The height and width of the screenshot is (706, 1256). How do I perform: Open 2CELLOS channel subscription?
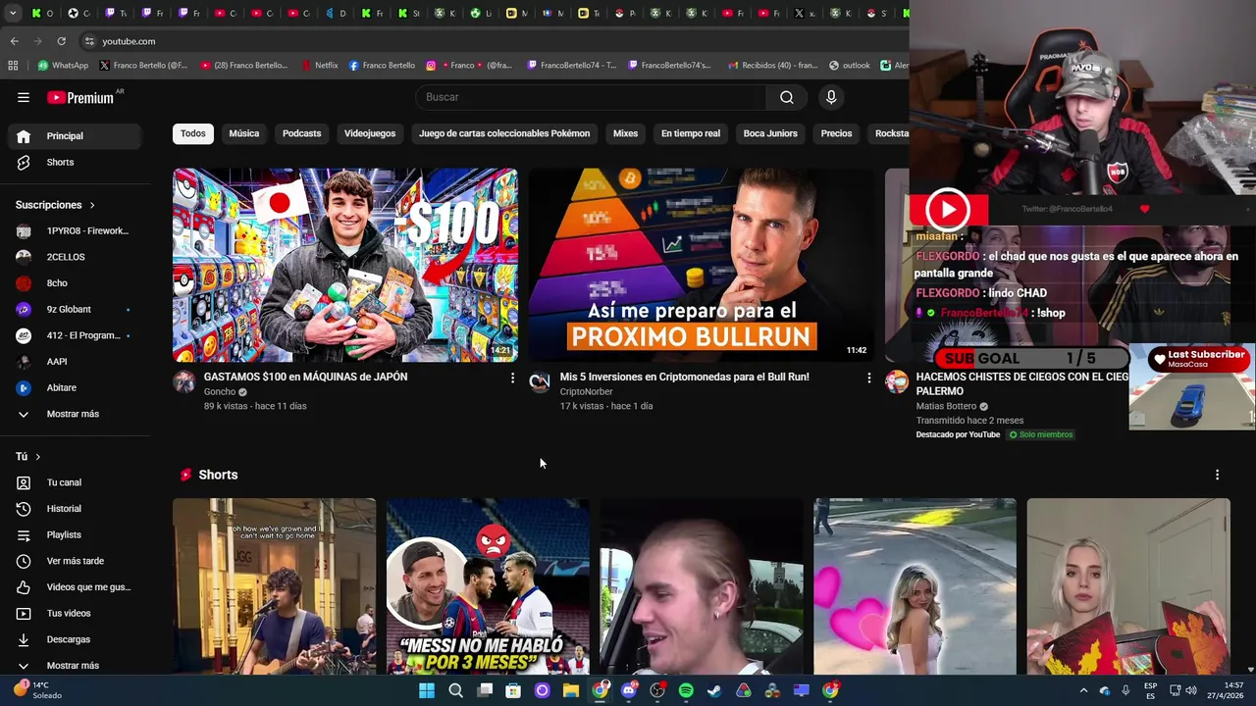pos(75,257)
